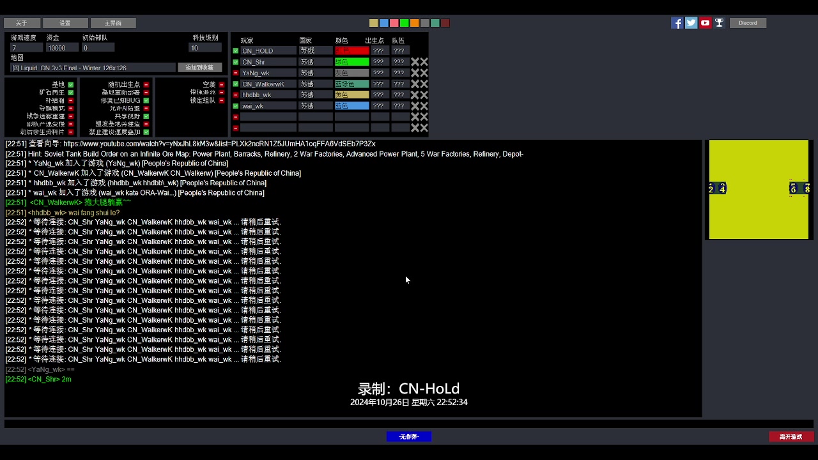This screenshot has height=460, width=818.
Task: Select spawn point 6 on the minimap
Action: (793, 188)
